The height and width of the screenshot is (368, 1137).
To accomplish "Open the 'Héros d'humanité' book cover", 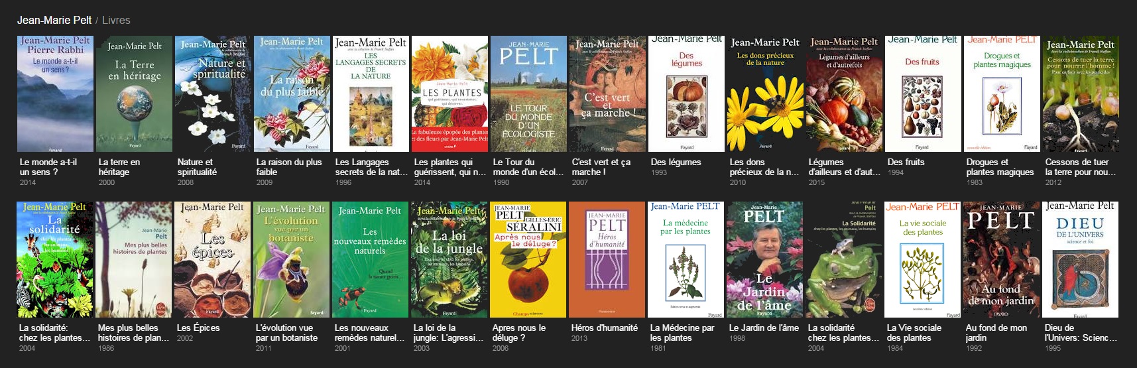I will click(607, 260).
